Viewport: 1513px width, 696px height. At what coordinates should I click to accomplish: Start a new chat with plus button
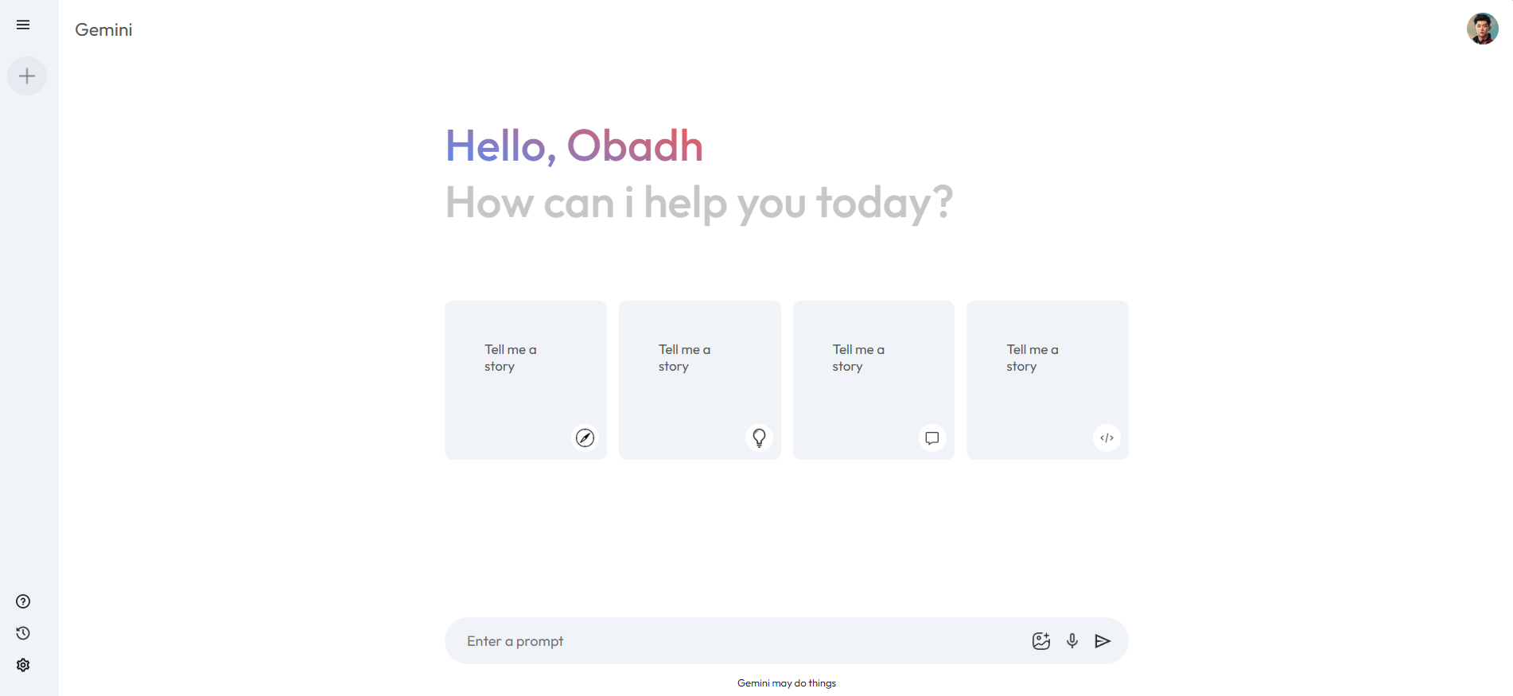pyautogui.click(x=27, y=76)
